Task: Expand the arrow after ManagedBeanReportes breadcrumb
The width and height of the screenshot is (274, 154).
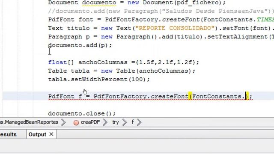Action: pyautogui.click(x=64, y=122)
